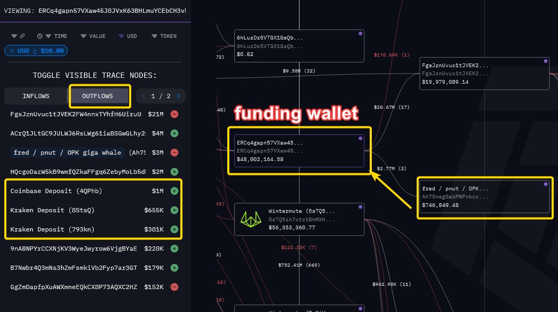558x312 pixels.
Task: Select the ERCq4gapn57VXaw45 graph node
Action: pyautogui.click(x=299, y=151)
